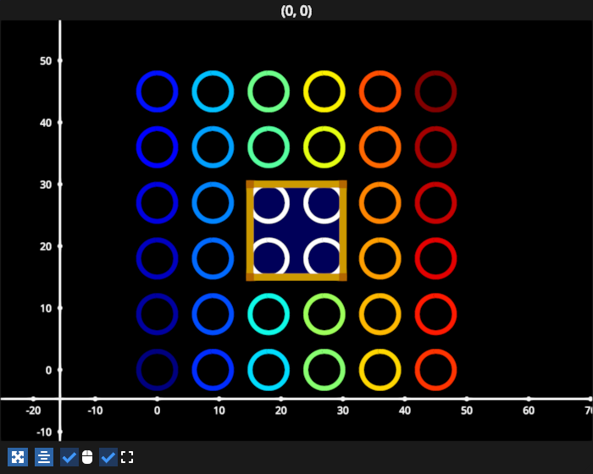The width and height of the screenshot is (593, 474).
Task: Click the -20 label on the horizontal axis
Action: (33, 411)
